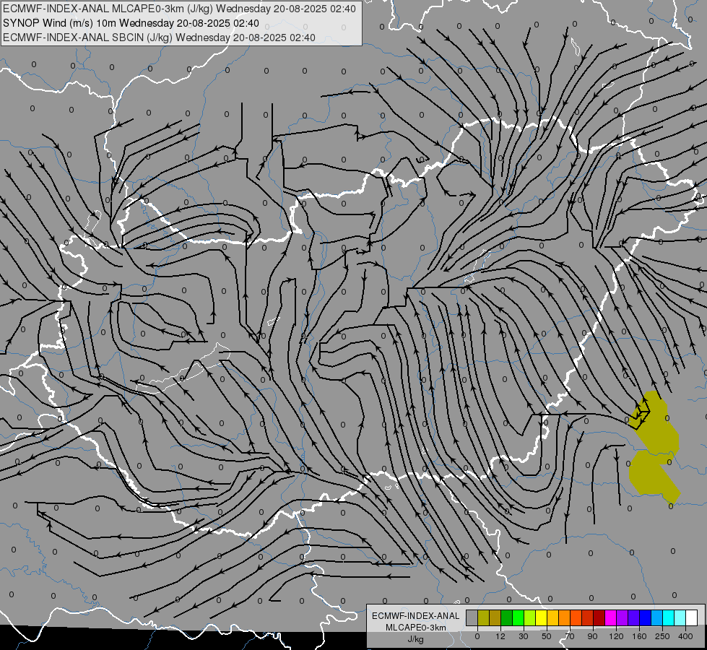The image size is (707, 650).
Task: Click the pure yellow legend swatch
Action: point(542,617)
